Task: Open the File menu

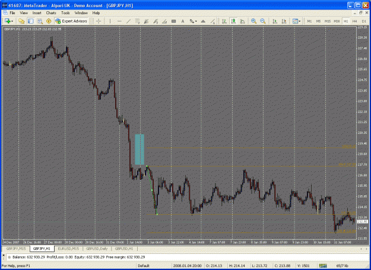Action: pos(12,13)
